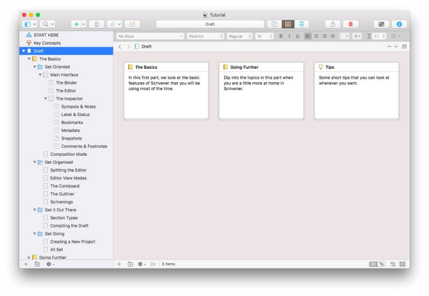
Task: Select the Going Further index card
Action: click(x=261, y=91)
